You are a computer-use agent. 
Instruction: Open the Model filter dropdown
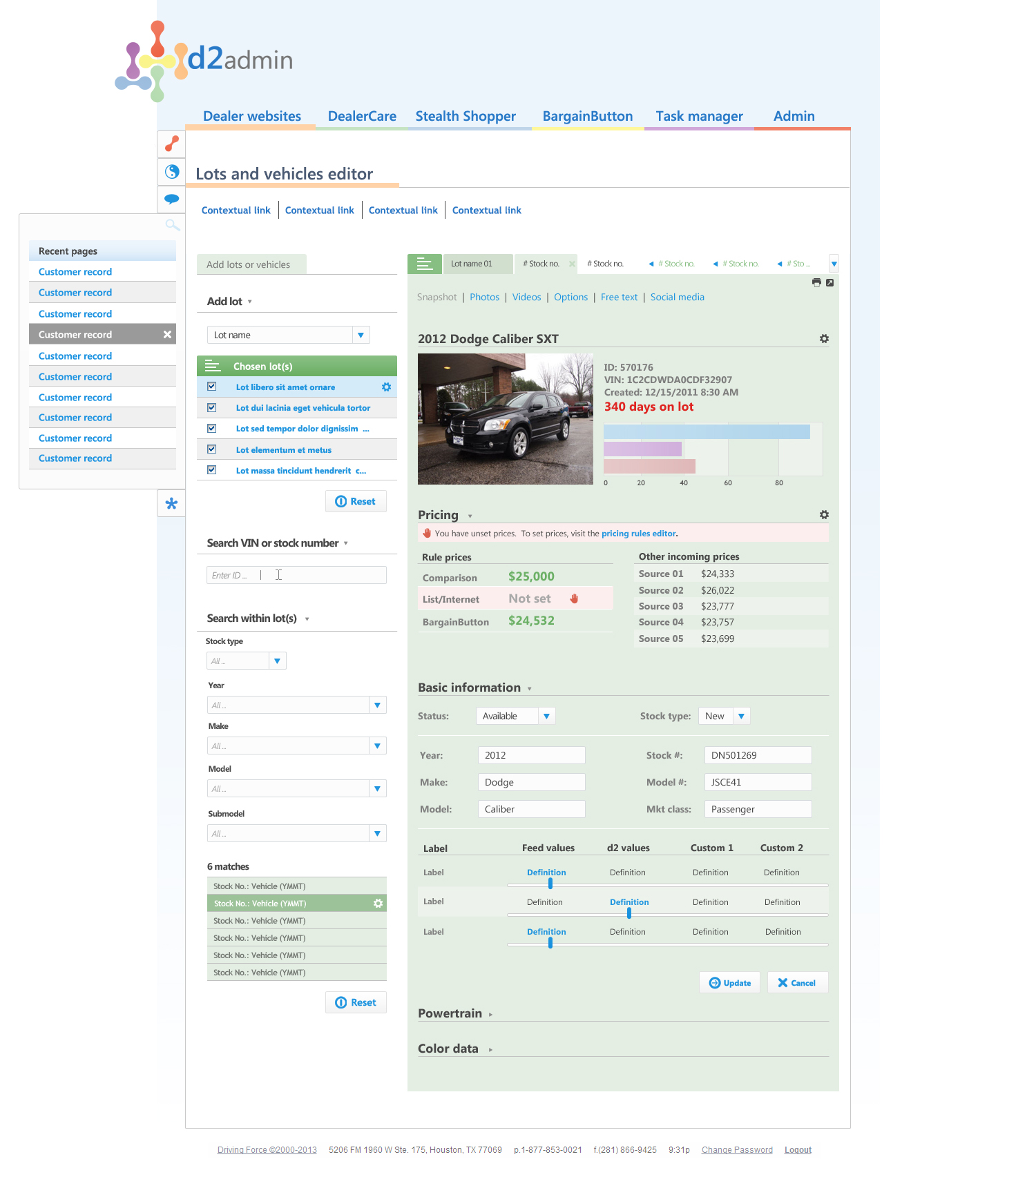coord(377,788)
